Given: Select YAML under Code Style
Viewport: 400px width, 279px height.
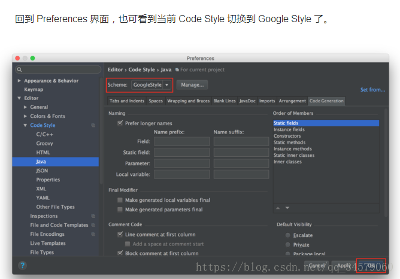Looking at the screenshot, I should pos(43,198).
